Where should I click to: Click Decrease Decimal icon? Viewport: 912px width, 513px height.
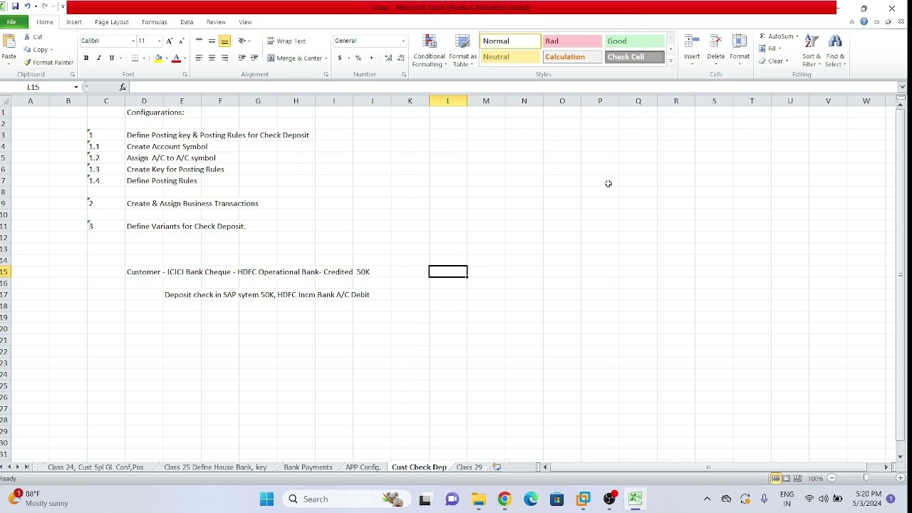pyautogui.click(x=401, y=58)
